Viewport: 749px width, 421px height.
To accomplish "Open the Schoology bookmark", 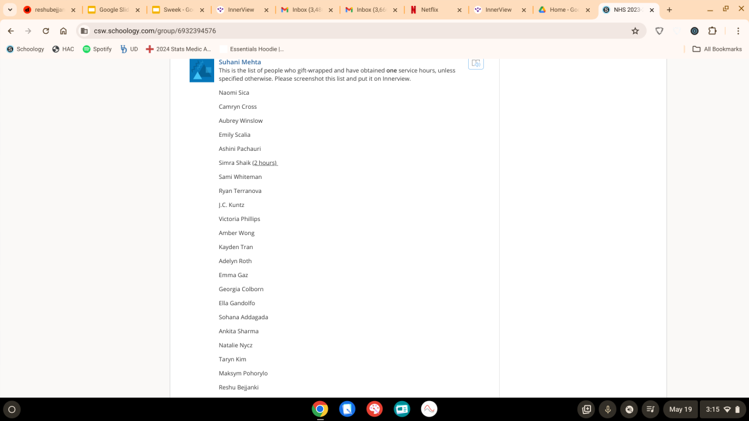I will tap(25, 49).
